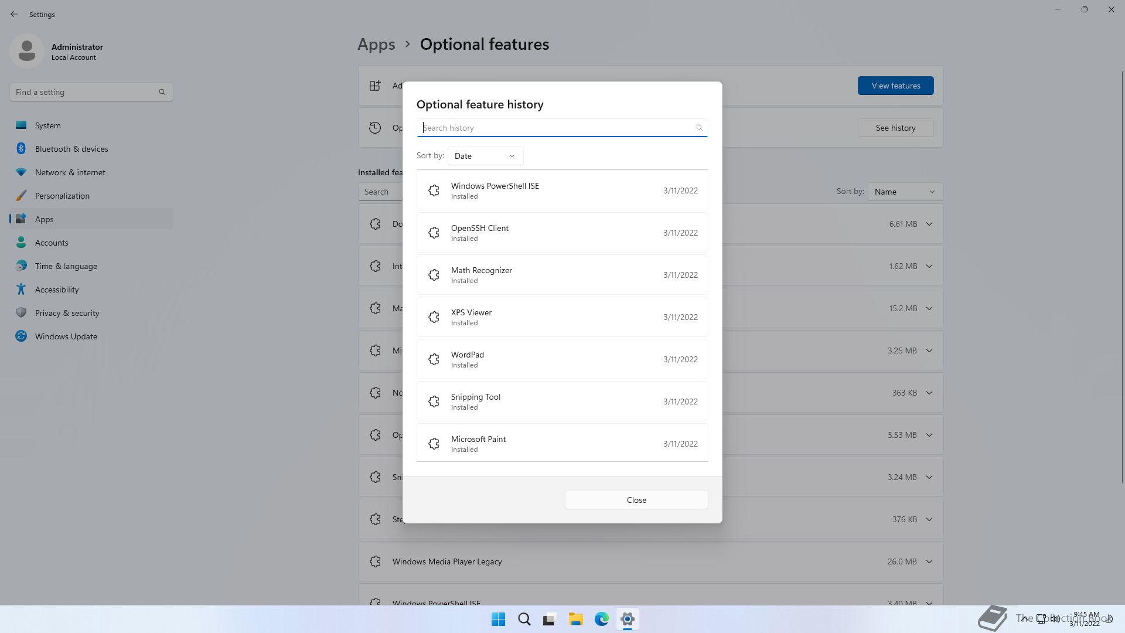Expand the 3.25 MB feature row
The height and width of the screenshot is (633, 1125).
pos(929,350)
